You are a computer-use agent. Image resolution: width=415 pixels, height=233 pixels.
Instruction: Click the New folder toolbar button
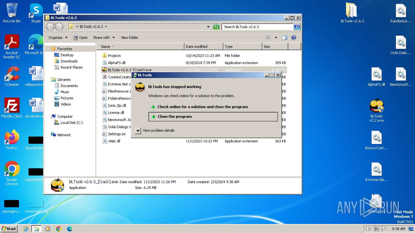point(130,38)
